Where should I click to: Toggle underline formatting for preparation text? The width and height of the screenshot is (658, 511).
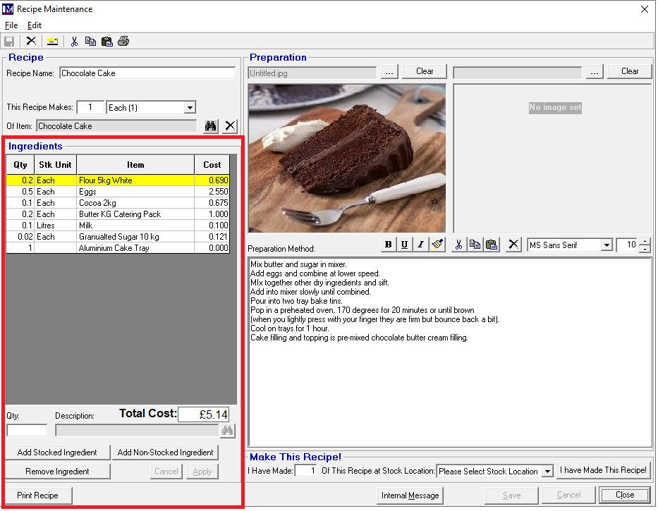pos(404,245)
